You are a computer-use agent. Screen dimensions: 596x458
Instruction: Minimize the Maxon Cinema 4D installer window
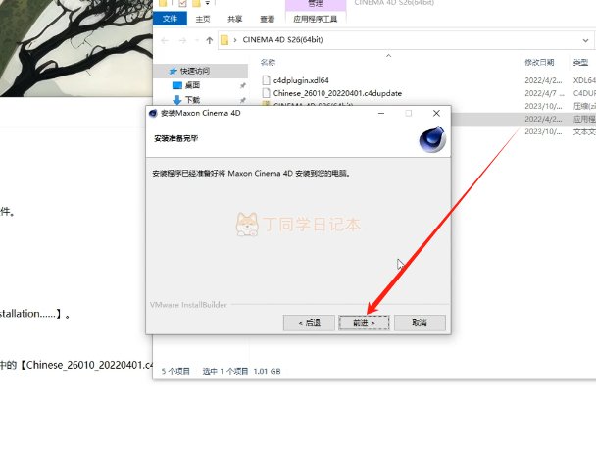pyautogui.click(x=381, y=113)
